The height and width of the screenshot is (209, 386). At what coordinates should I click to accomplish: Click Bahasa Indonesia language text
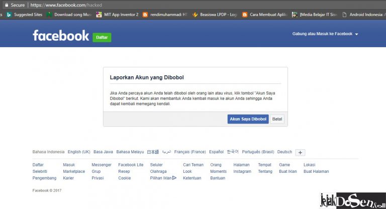tap(48, 152)
